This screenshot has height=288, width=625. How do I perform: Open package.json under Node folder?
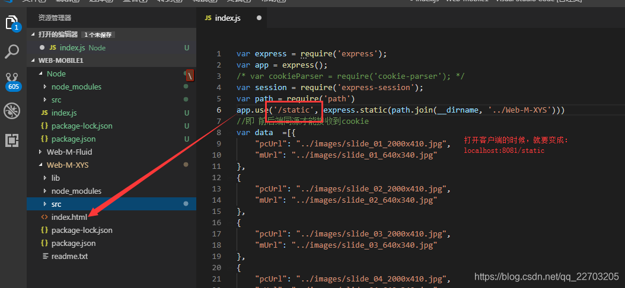pos(111,139)
